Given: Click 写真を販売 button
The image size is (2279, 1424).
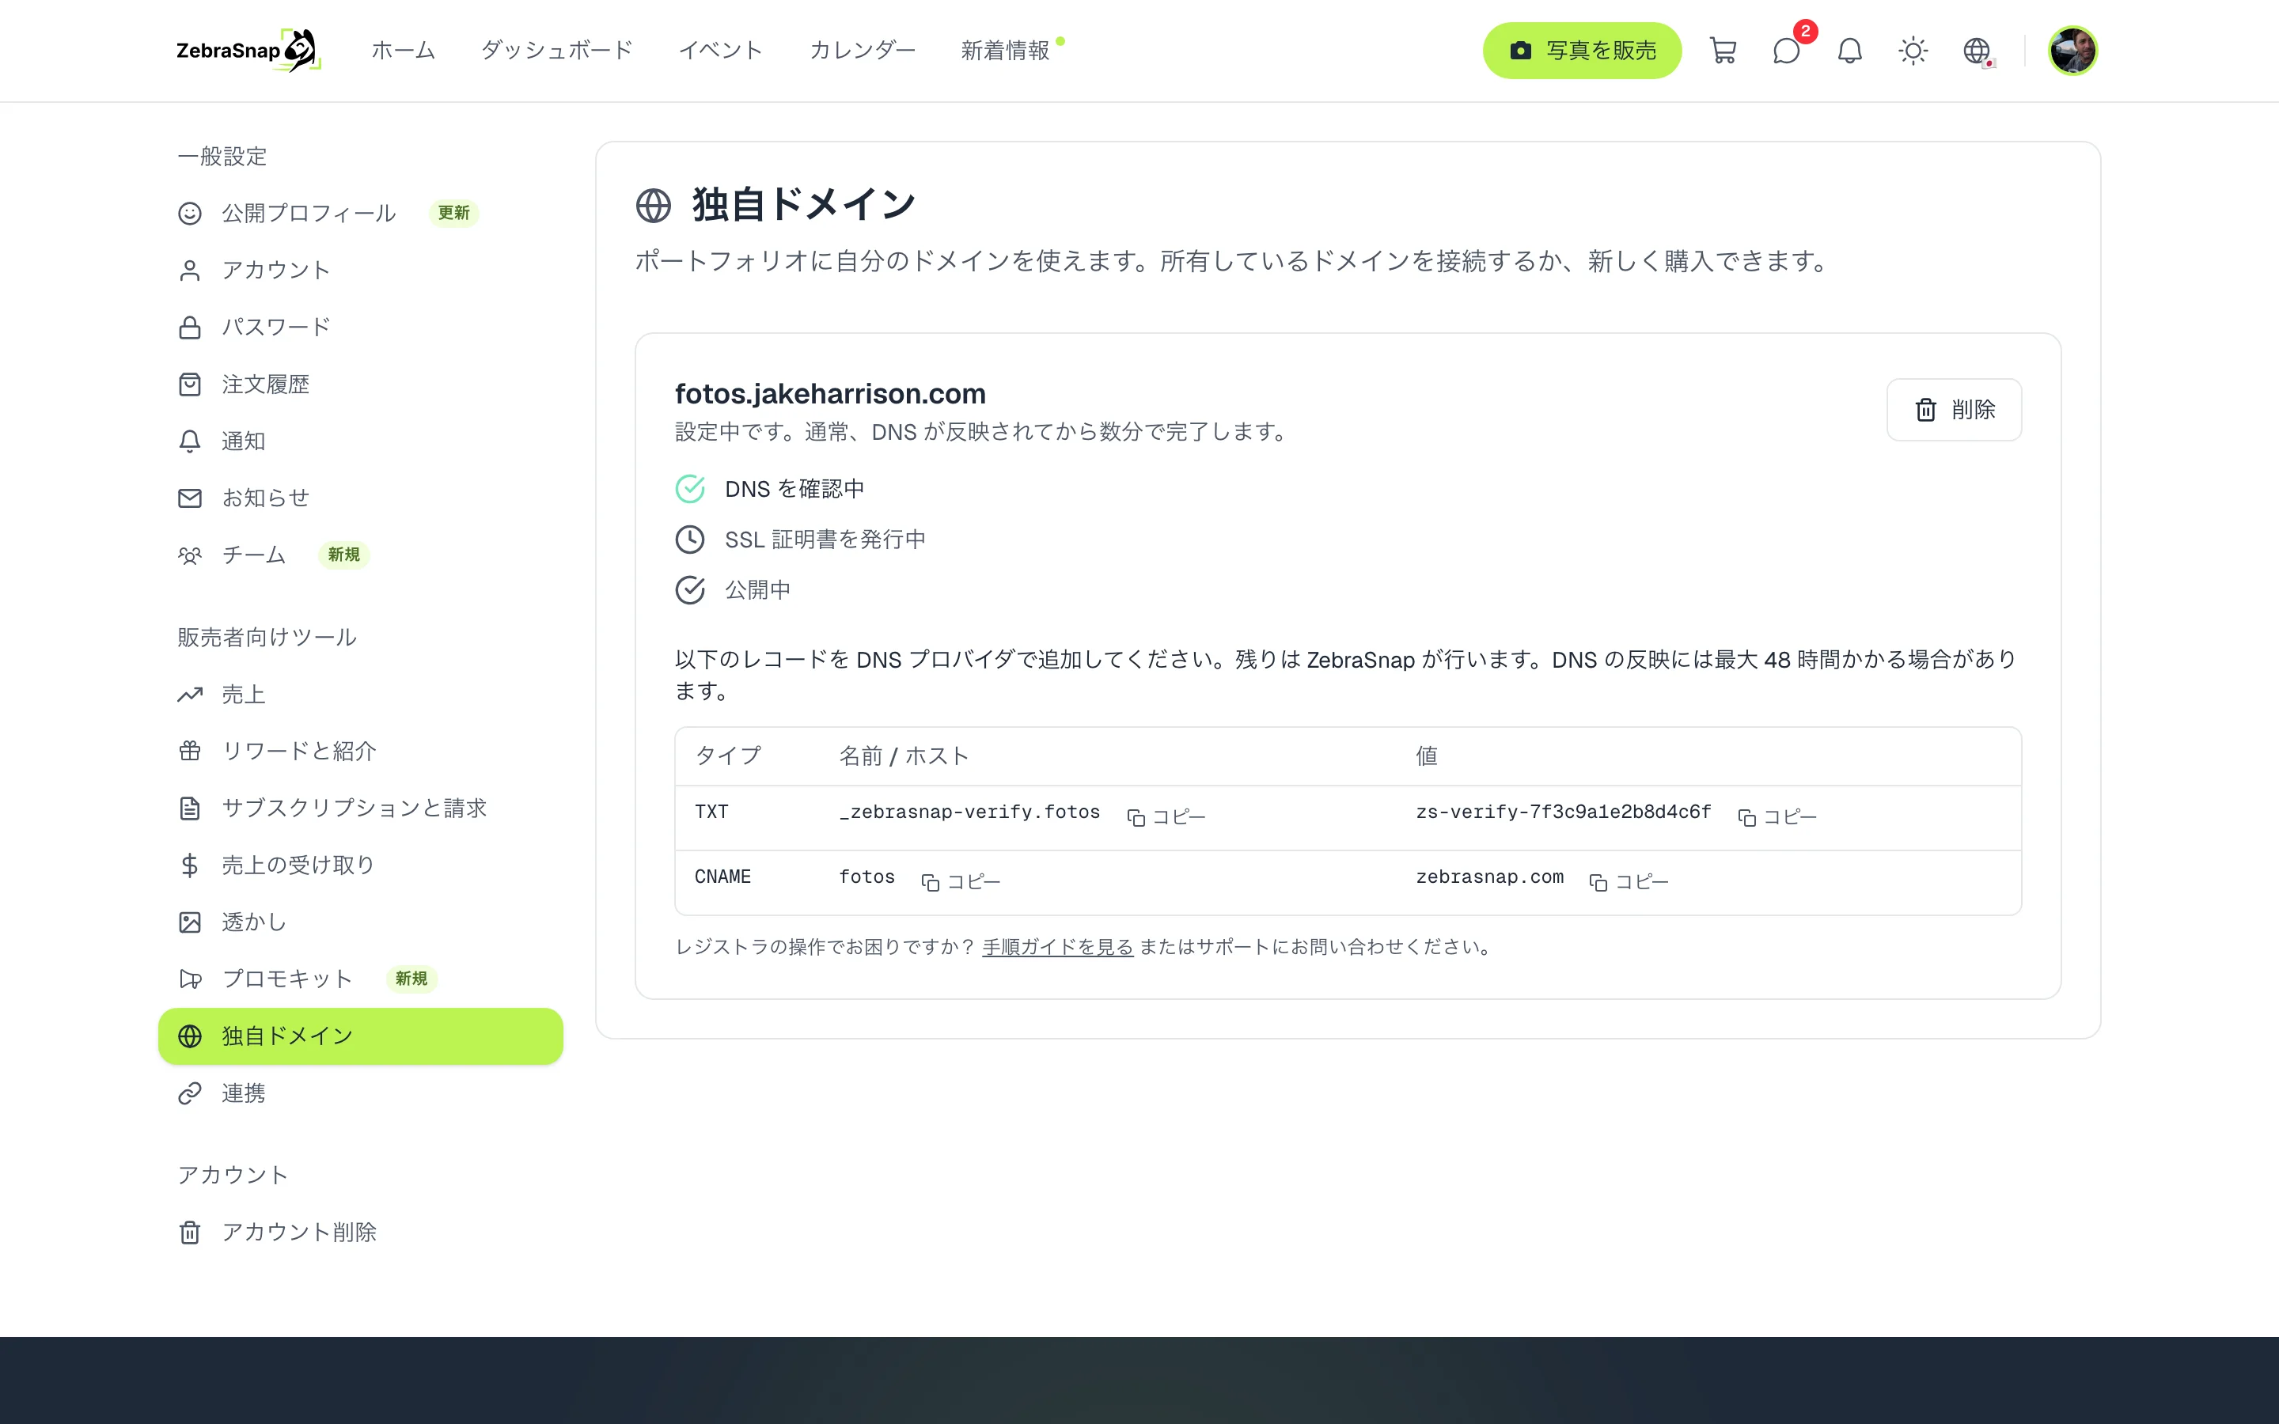Looking at the screenshot, I should [1582, 51].
